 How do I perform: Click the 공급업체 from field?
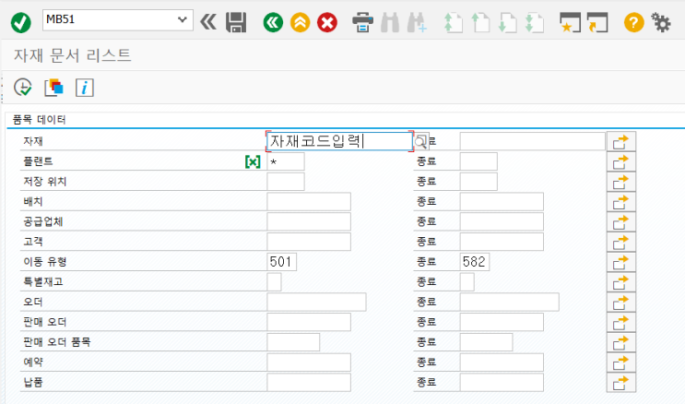click(309, 221)
